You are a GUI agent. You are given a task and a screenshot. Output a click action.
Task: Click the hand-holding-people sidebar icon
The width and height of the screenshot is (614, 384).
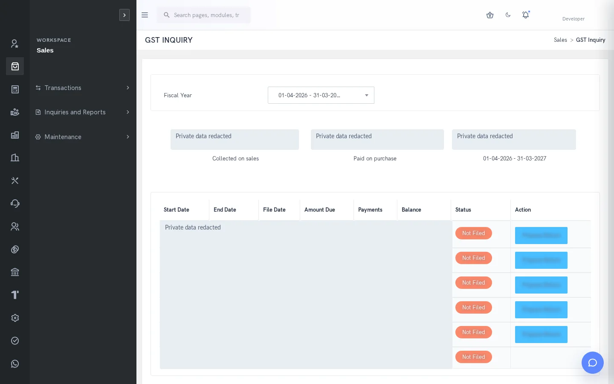point(15,112)
